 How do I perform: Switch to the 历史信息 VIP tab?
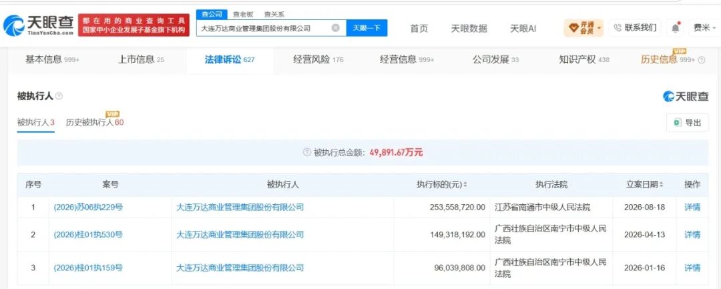(668, 59)
